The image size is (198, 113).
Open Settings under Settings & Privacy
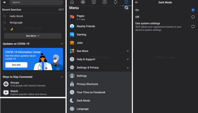coord(99,76)
